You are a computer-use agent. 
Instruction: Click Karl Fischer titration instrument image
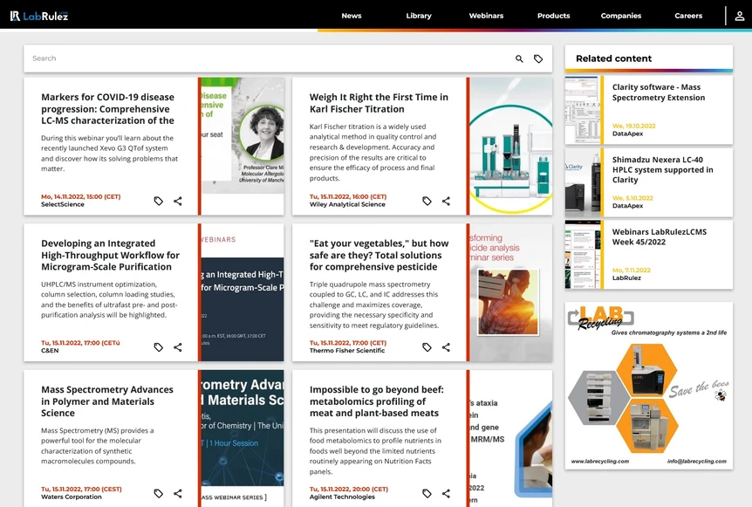click(510, 147)
